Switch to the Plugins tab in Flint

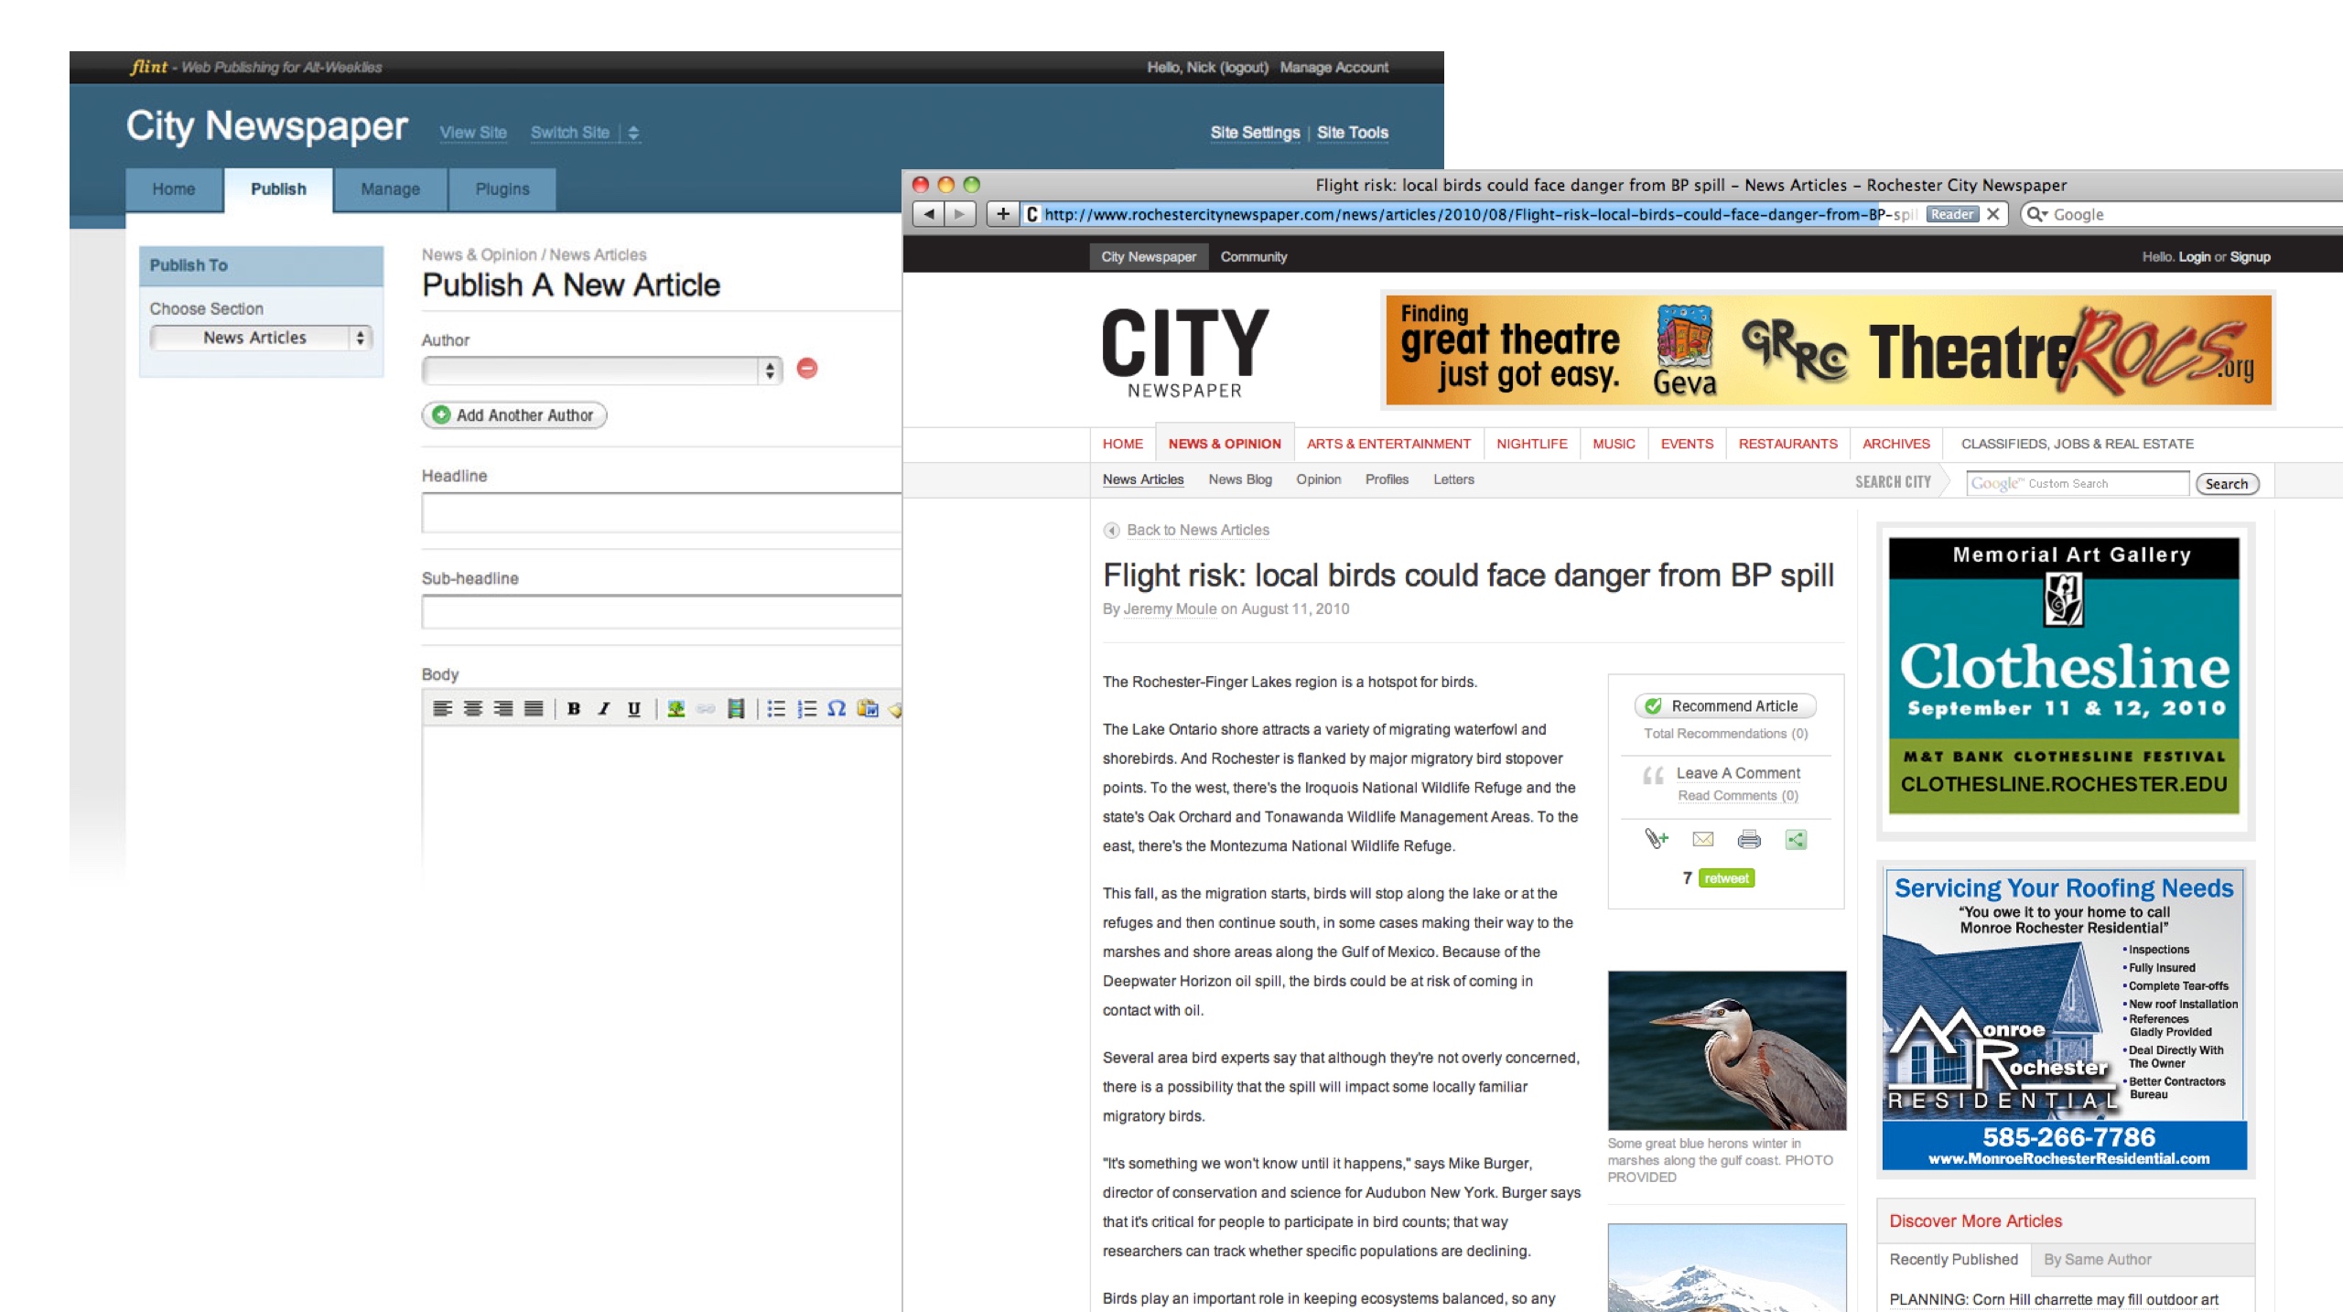tap(502, 189)
